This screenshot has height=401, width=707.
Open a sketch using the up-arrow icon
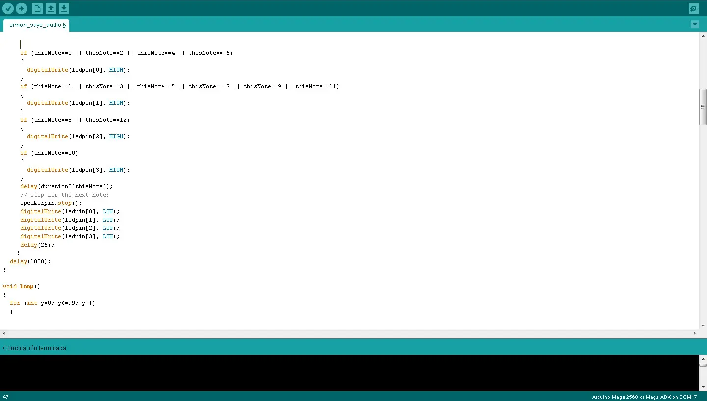click(x=51, y=8)
